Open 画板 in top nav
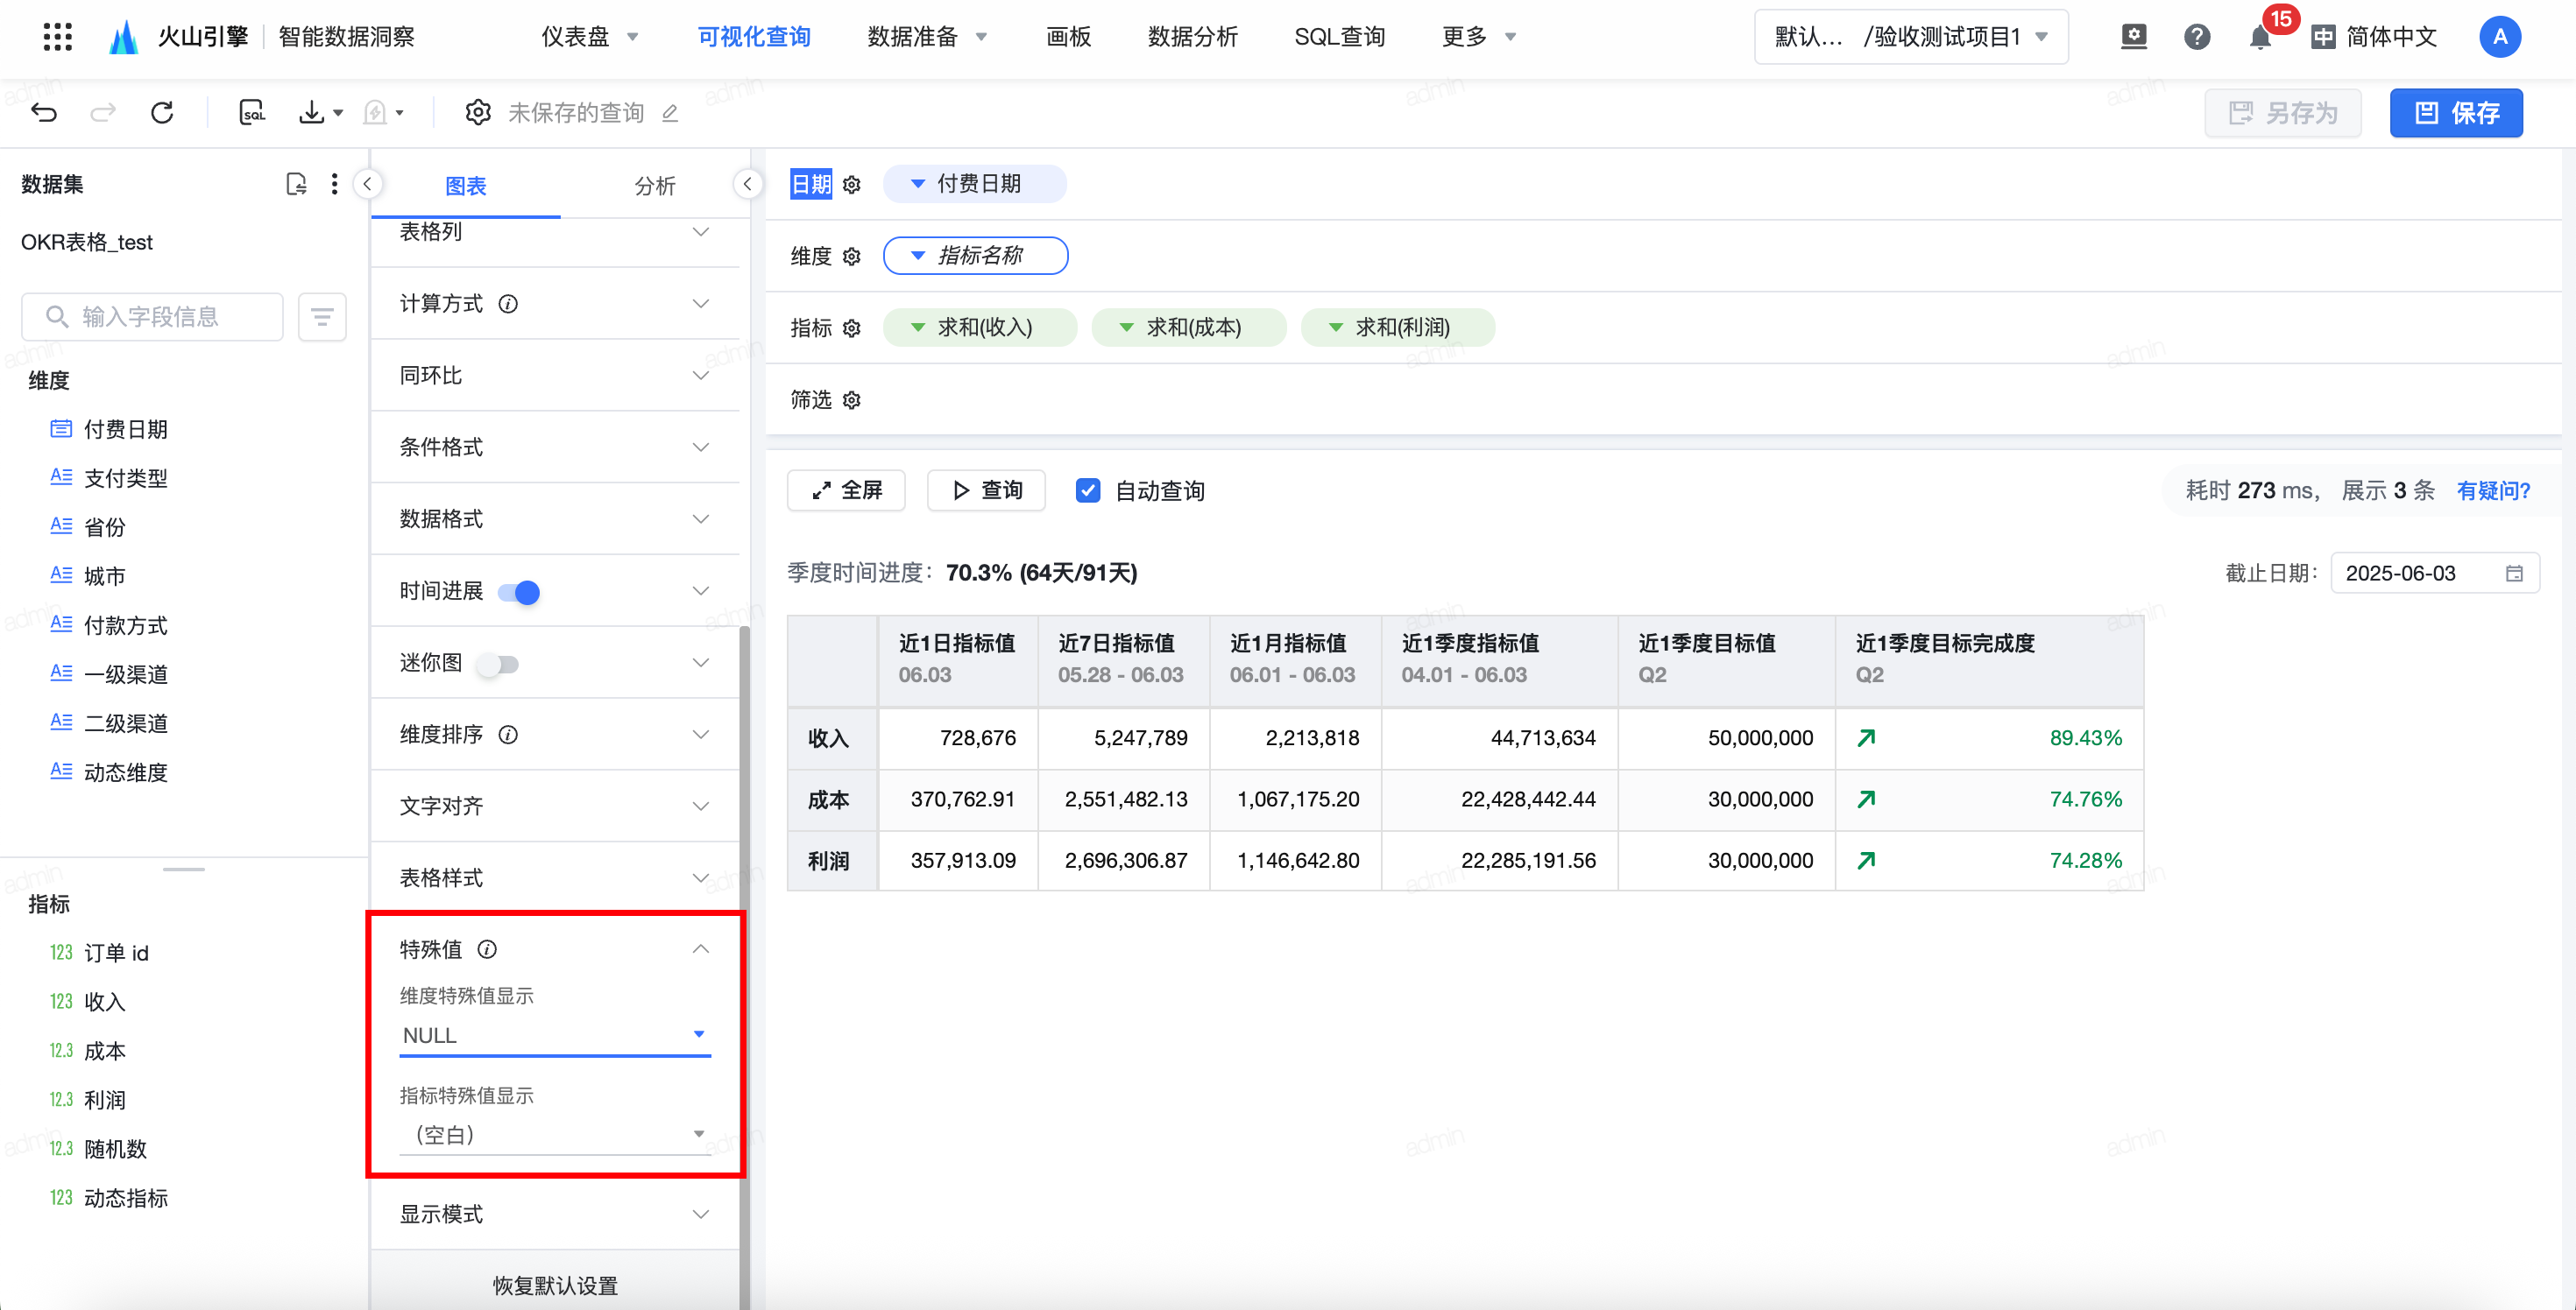This screenshot has height=1310, width=2576. click(x=1068, y=37)
